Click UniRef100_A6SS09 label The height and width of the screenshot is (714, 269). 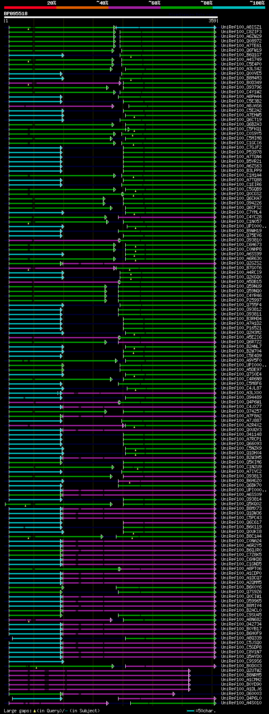click(241, 494)
